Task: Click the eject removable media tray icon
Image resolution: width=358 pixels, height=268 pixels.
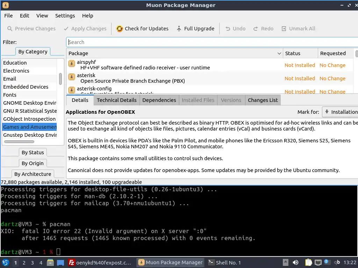Action: pos(285,262)
